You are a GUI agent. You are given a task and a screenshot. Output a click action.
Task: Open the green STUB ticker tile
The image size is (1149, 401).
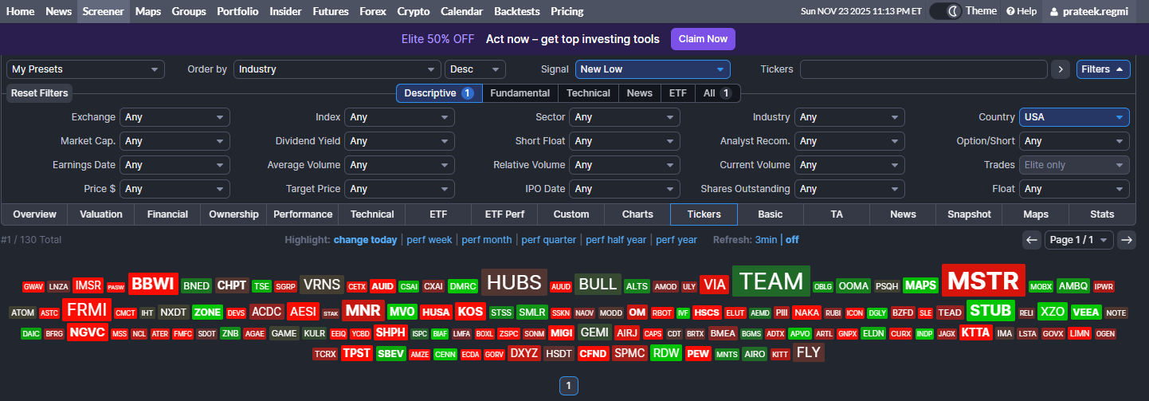[x=990, y=310]
